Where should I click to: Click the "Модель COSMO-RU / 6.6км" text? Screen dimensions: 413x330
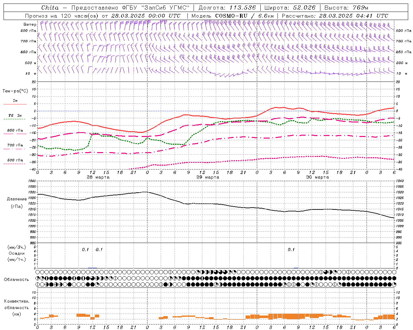click(x=233, y=16)
